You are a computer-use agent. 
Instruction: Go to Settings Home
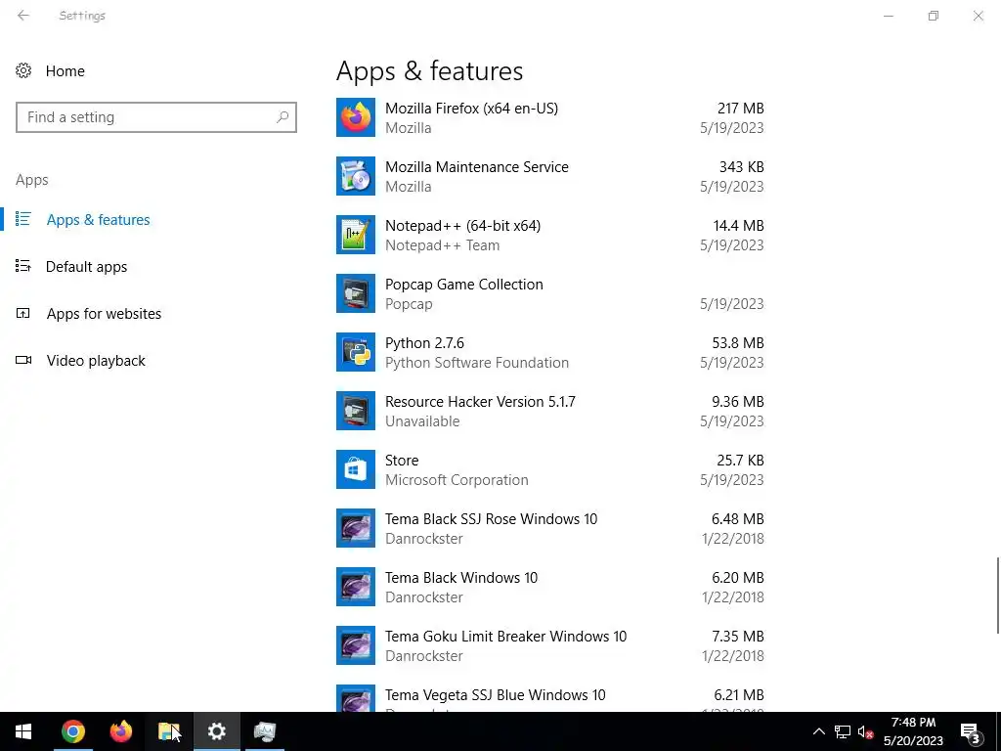65,70
